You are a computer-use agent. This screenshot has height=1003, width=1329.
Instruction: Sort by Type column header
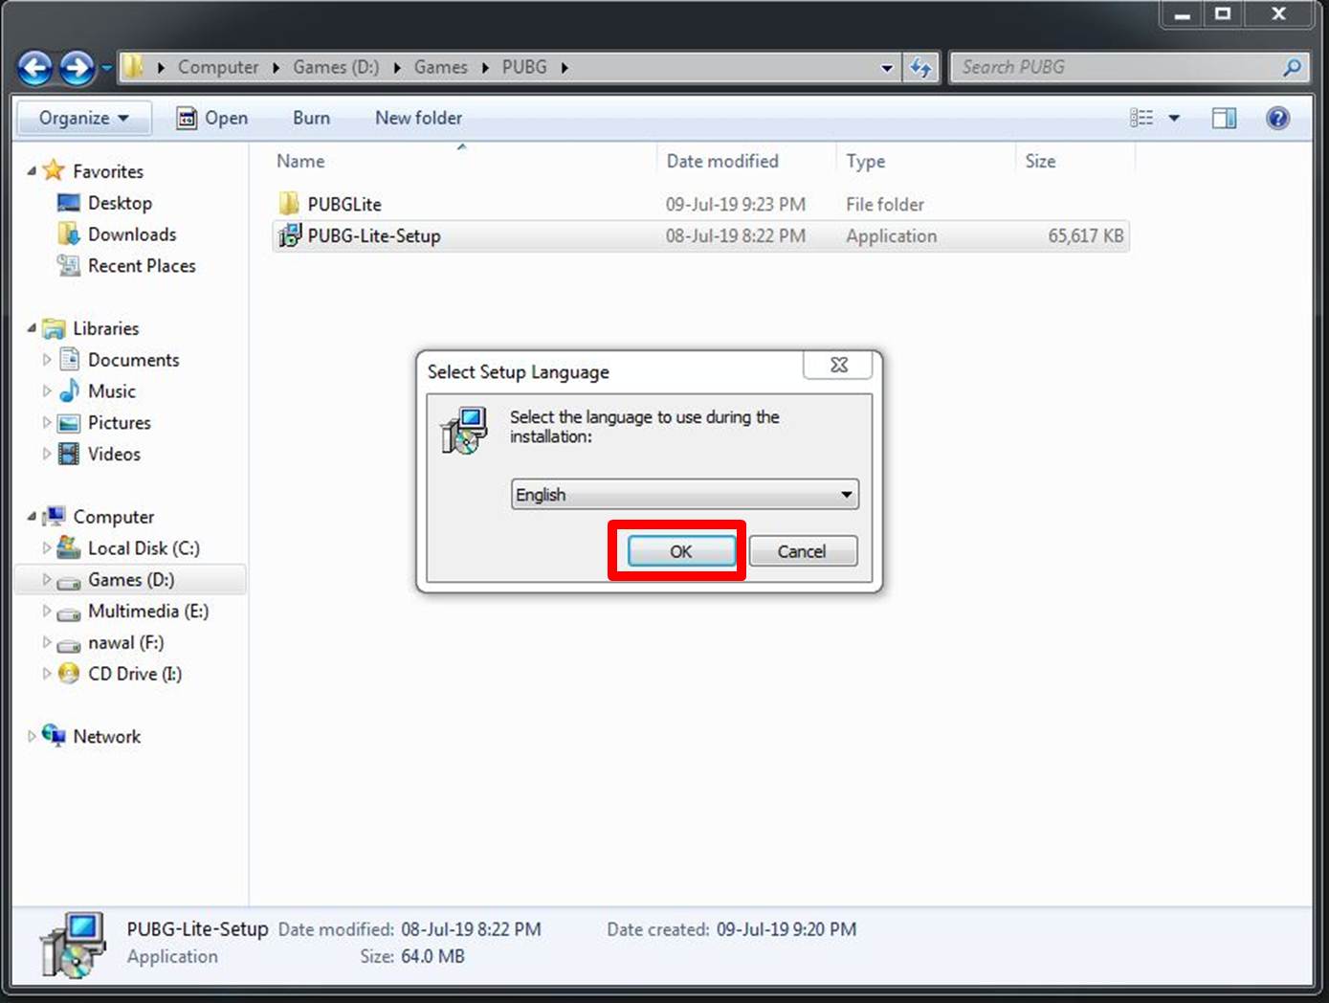pyautogui.click(x=925, y=161)
